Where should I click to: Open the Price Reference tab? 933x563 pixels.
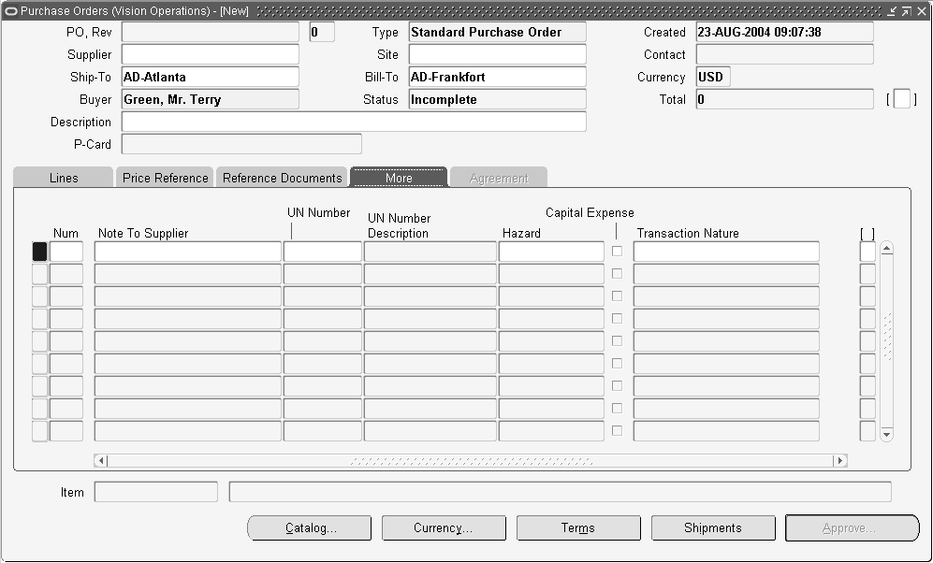coord(166,178)
